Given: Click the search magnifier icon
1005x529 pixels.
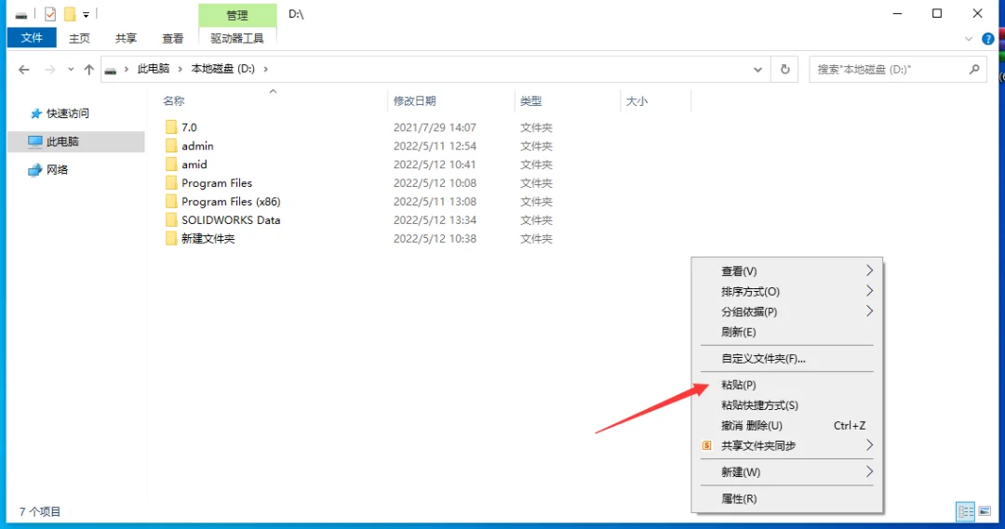Looking at the screenshot, I should (974, 69).
